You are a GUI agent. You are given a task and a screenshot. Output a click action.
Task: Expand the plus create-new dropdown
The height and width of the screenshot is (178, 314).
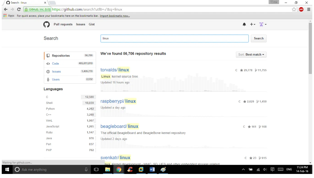[x=252, y=25]
